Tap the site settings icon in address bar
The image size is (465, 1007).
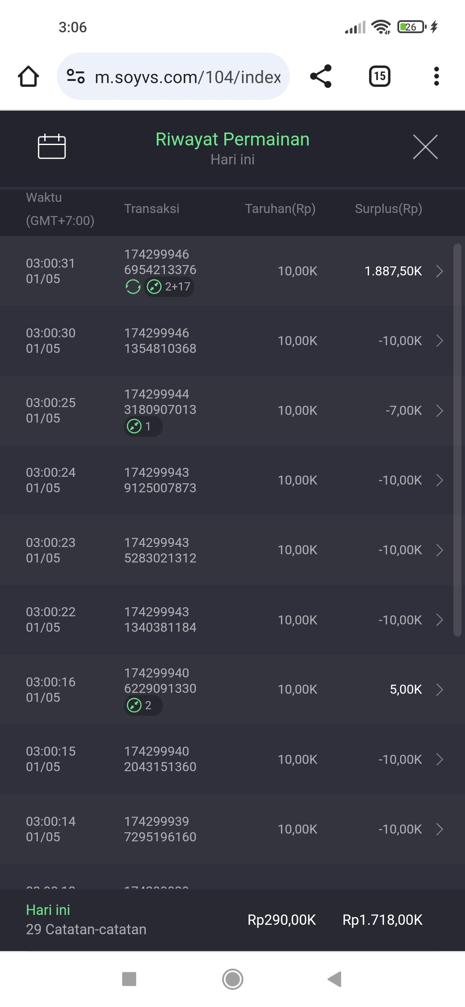click(x=76, y=77)
